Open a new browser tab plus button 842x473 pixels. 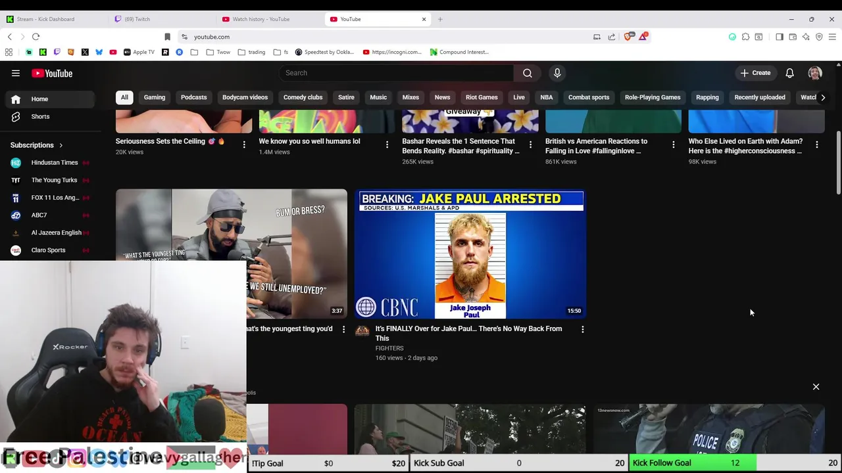click(x=440, y=19)
